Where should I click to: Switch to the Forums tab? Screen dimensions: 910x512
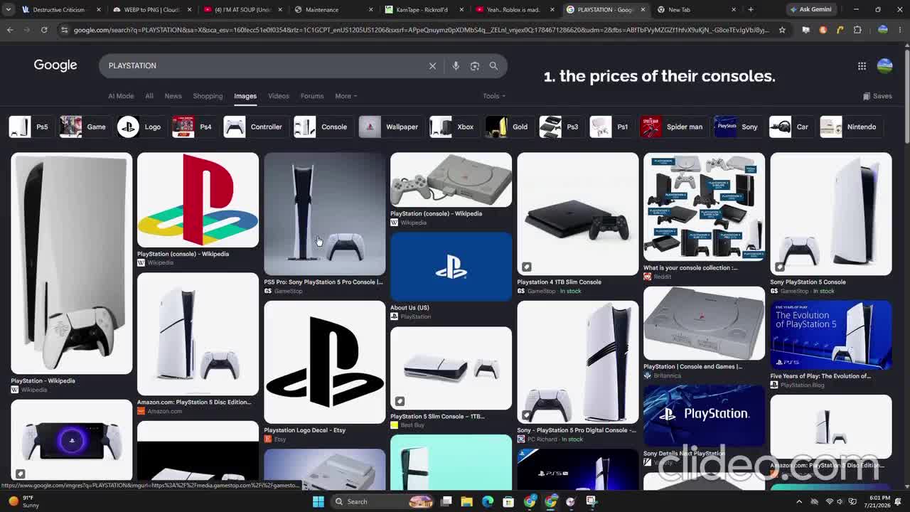[312, 96]
